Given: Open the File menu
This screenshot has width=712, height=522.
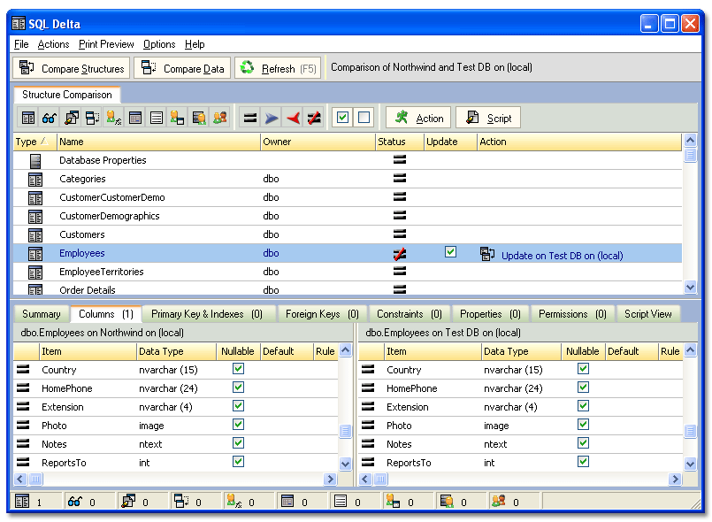Looking at the screenshot, I should [x=21, y=44].
